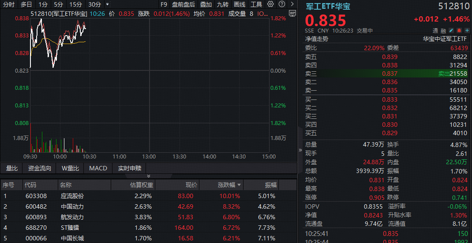The width and height of the screenshot is (472, 243).
Task: Select the 应流股份 row in the holdings table
Action: click(72, 196)
